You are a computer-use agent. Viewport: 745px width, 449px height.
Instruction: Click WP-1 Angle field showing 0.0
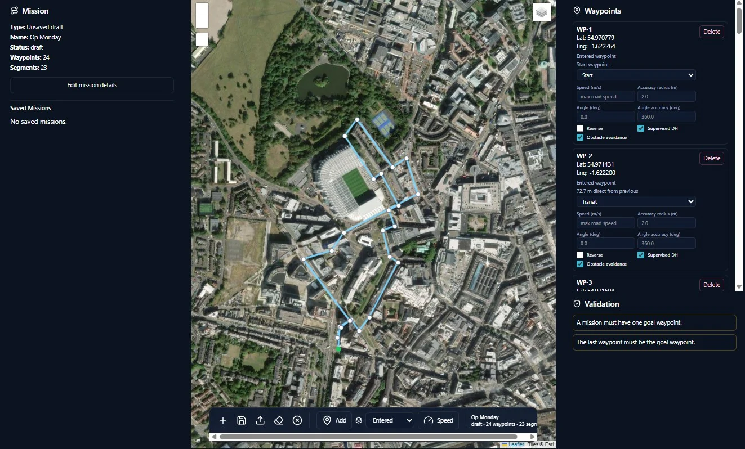[606, 117]
